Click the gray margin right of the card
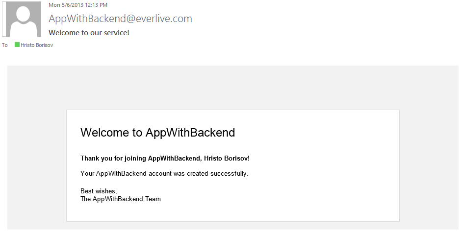The width and height of the screenshot is (462, 232). 429,164
